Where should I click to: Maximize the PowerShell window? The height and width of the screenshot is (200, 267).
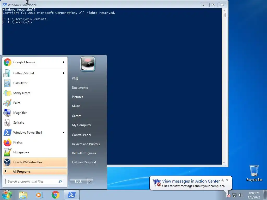(x=213, y=5)
